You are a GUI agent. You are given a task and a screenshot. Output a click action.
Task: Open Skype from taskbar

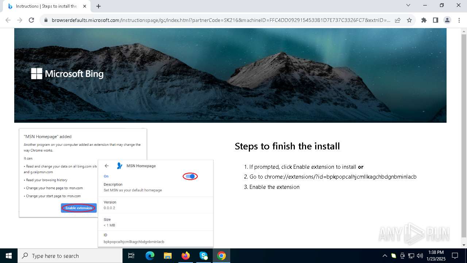pyautogui.click(x=204, y=256)
